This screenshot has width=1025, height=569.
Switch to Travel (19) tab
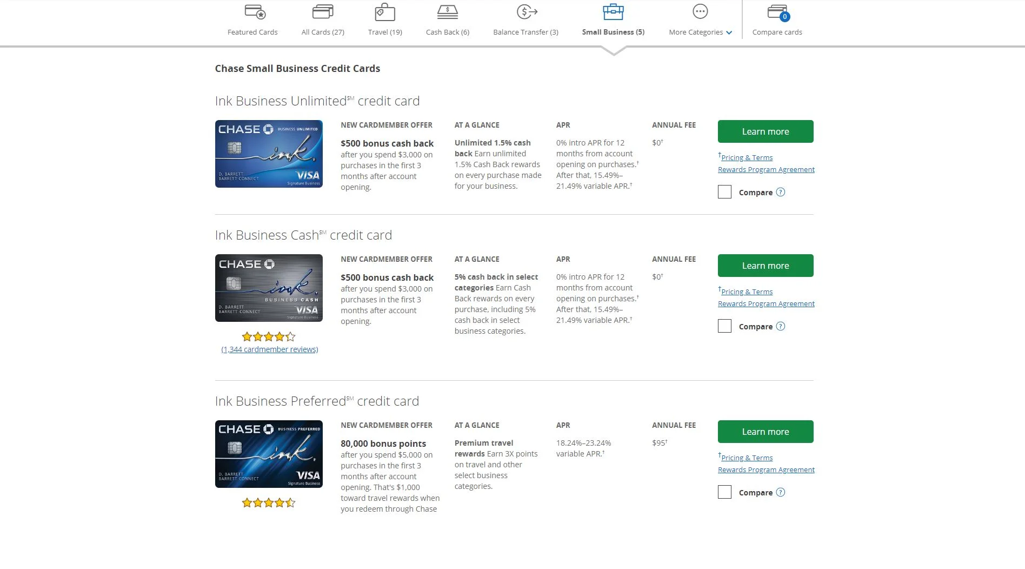[385, 32]
